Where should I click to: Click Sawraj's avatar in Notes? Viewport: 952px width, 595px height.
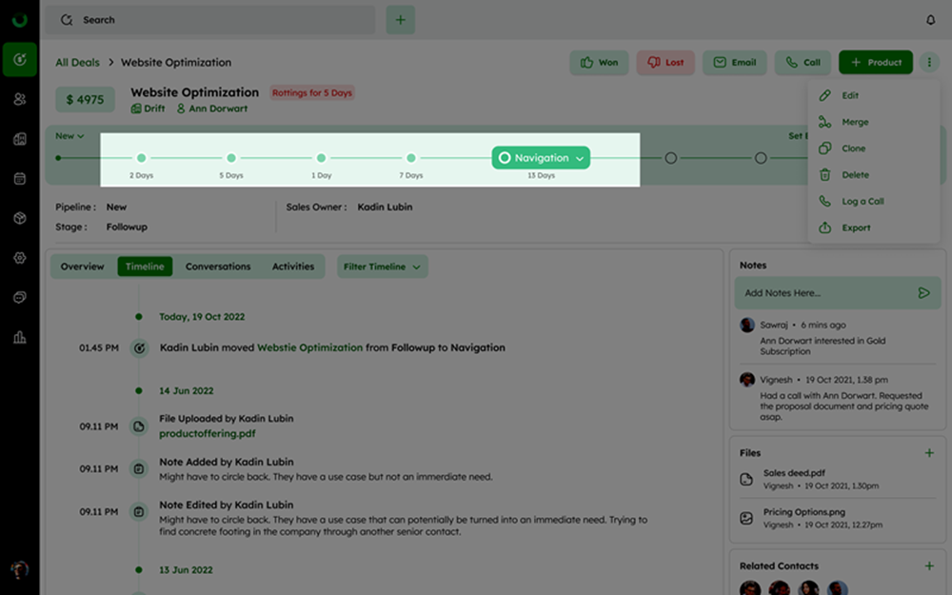coord(746,325)
